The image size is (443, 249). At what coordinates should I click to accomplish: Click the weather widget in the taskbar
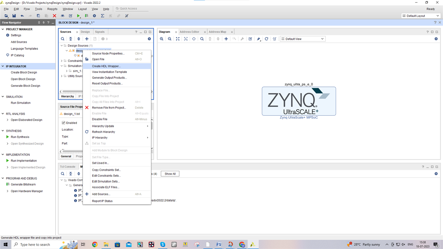(363, 245)
